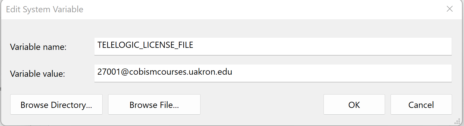
Task: Click the "Variable name:" label
Action: pos(38,47)
